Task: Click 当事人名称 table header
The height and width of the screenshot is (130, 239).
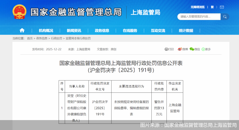Action: pyautogui.click(x=77, y=86)
